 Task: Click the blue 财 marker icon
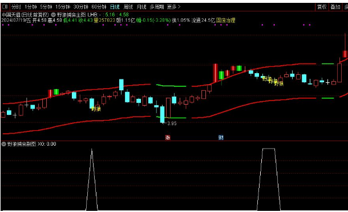[221, 137]
